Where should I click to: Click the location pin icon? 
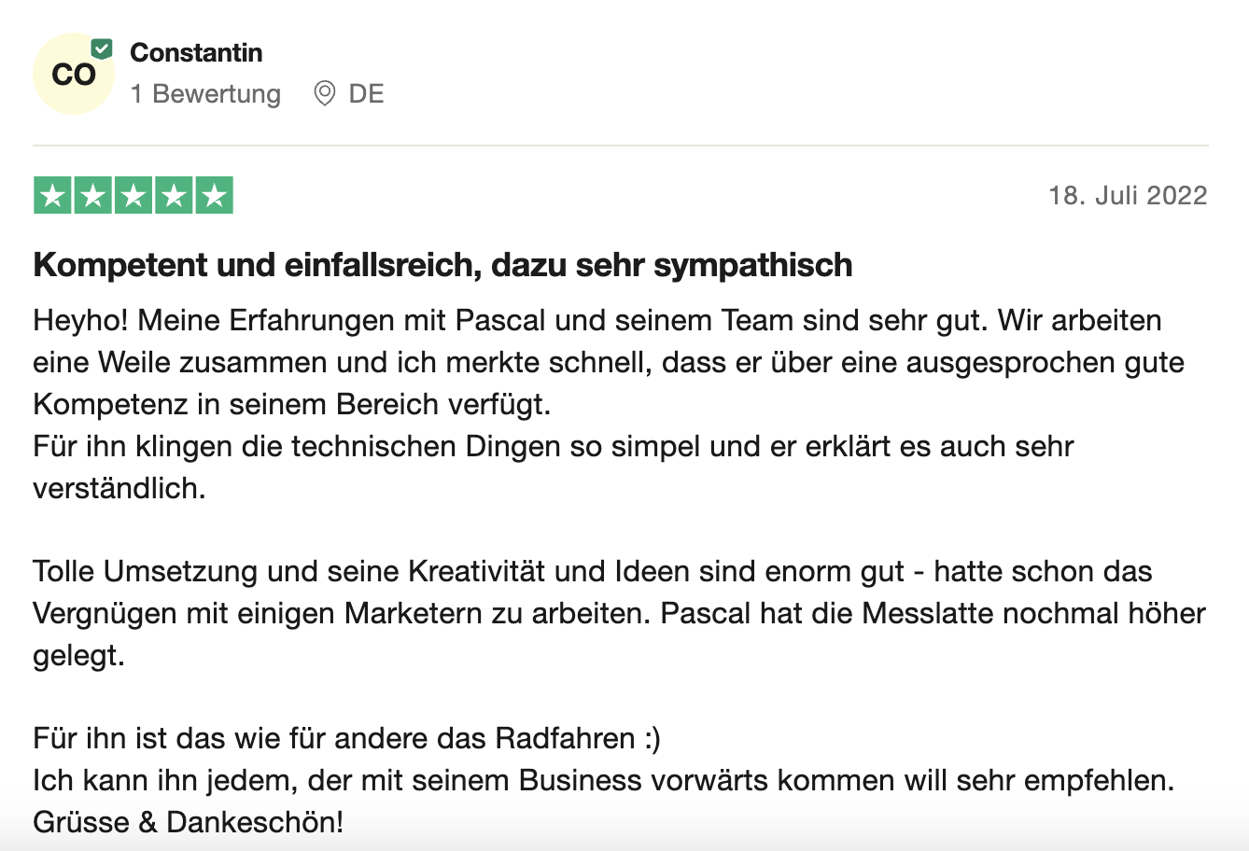pos(325,93)
